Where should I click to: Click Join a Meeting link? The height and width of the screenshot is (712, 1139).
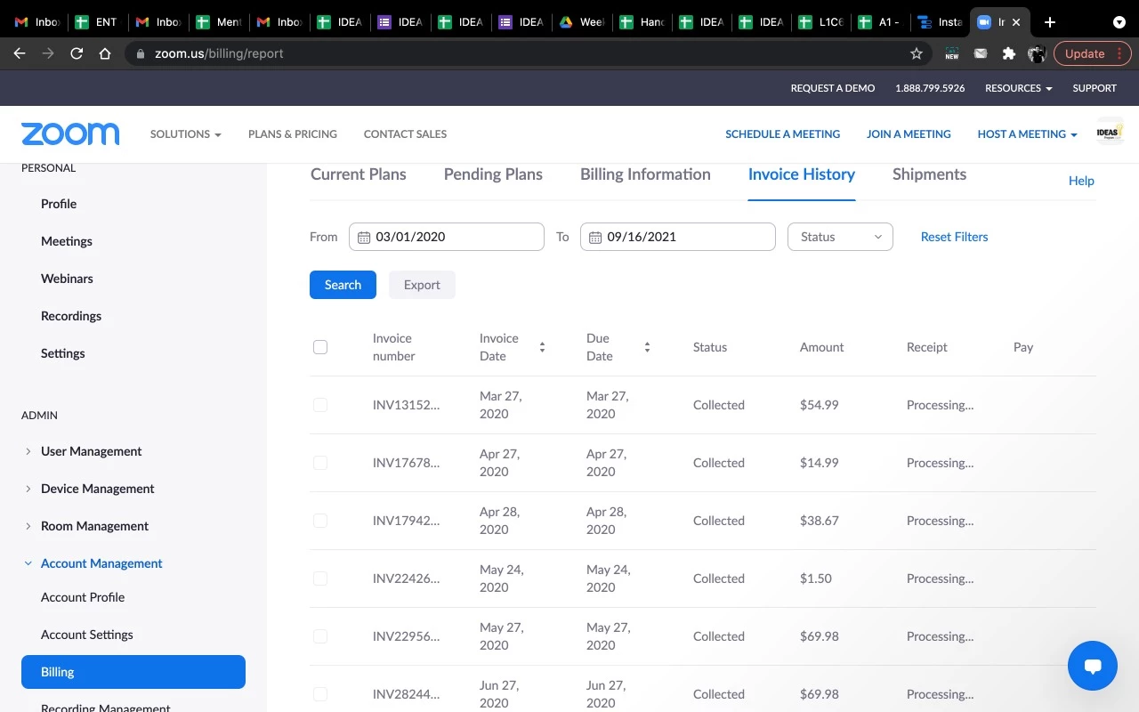909,134
